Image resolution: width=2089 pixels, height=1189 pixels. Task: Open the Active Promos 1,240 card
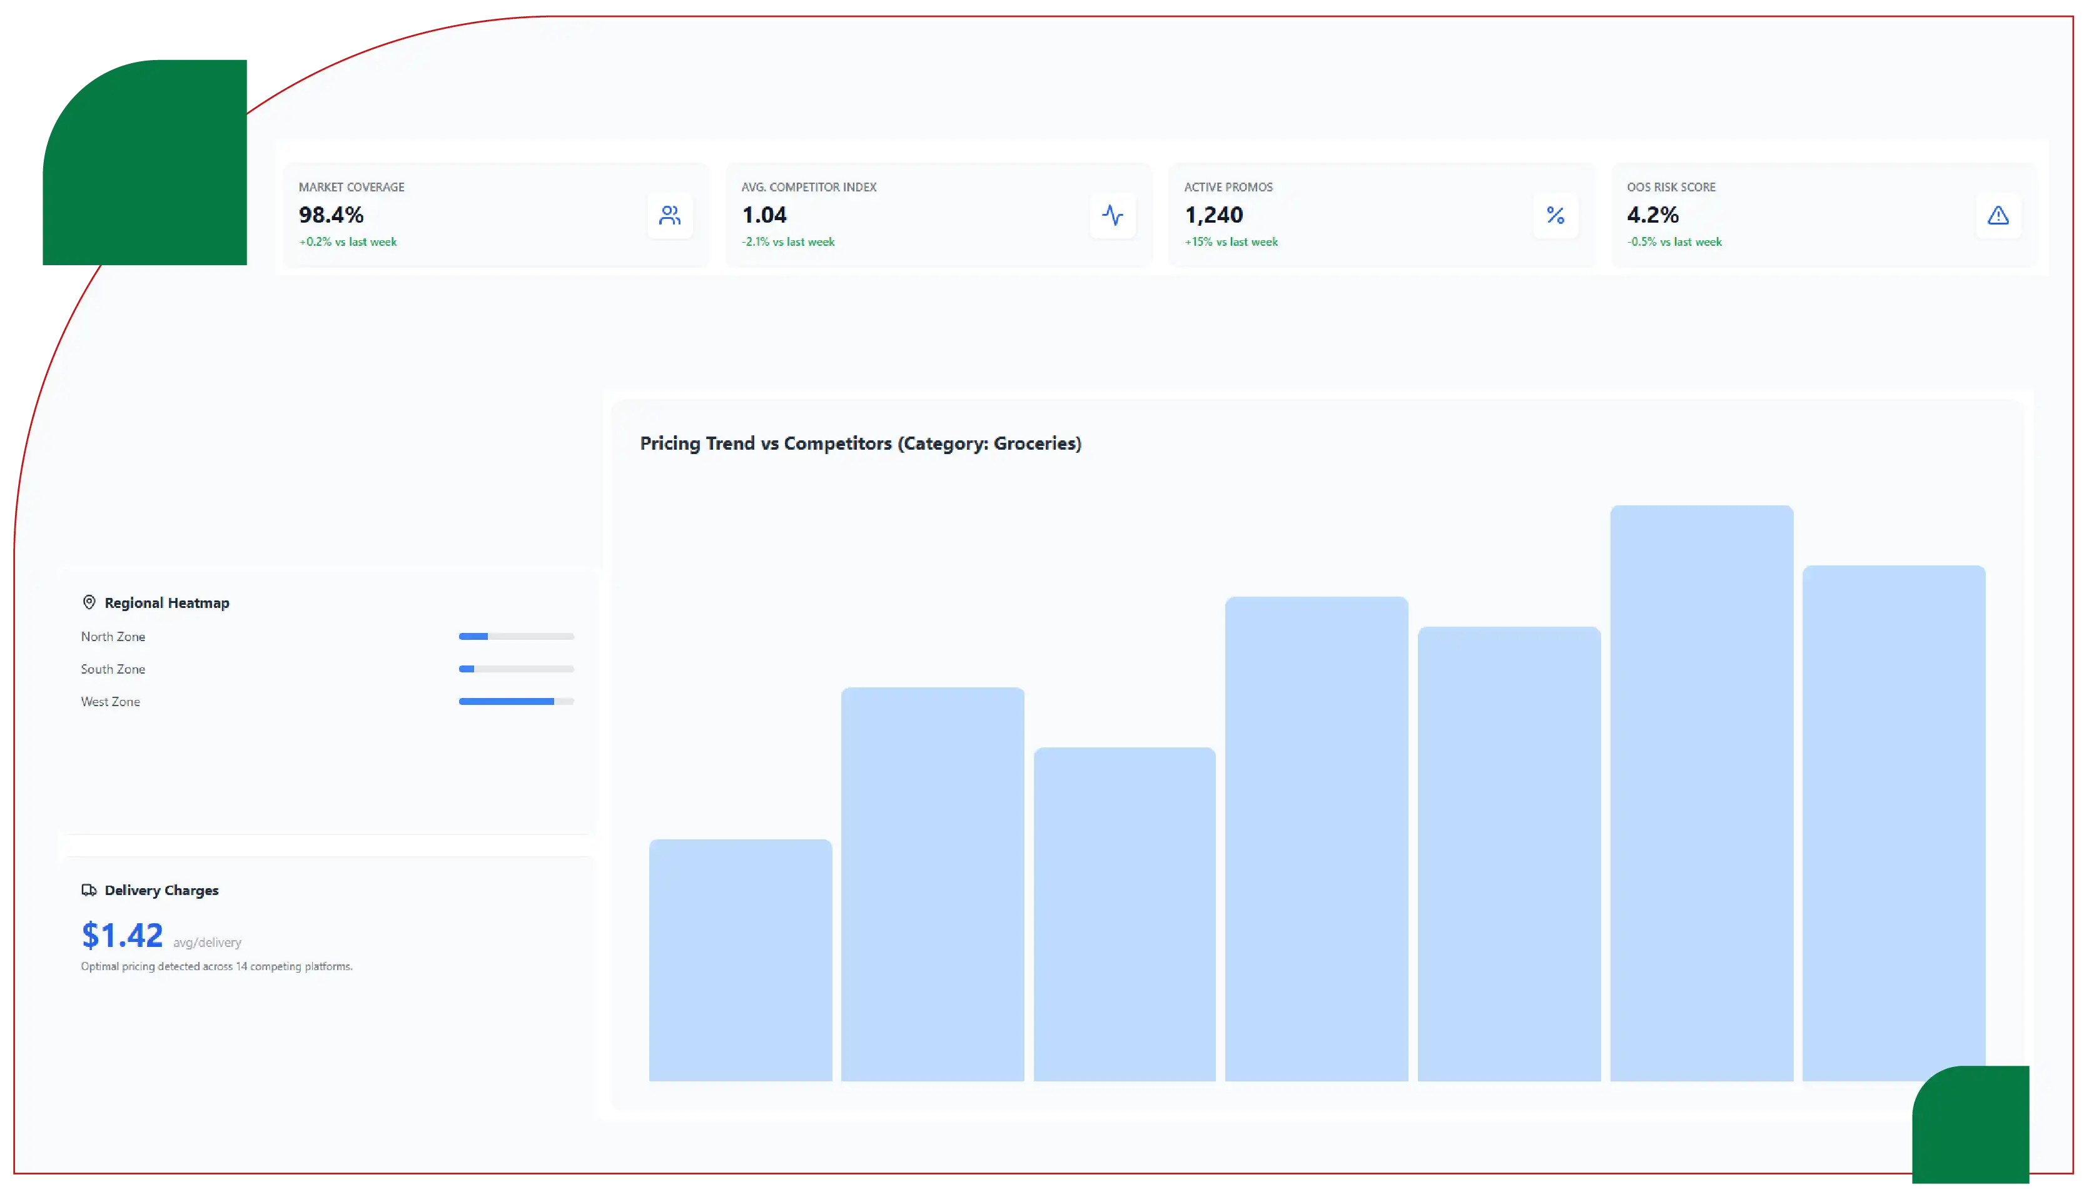click(1381, 215)
